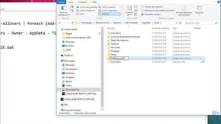Click Ocultar elementos seleccionados icon
Screen dimensions: 221x124
(184, 11)
